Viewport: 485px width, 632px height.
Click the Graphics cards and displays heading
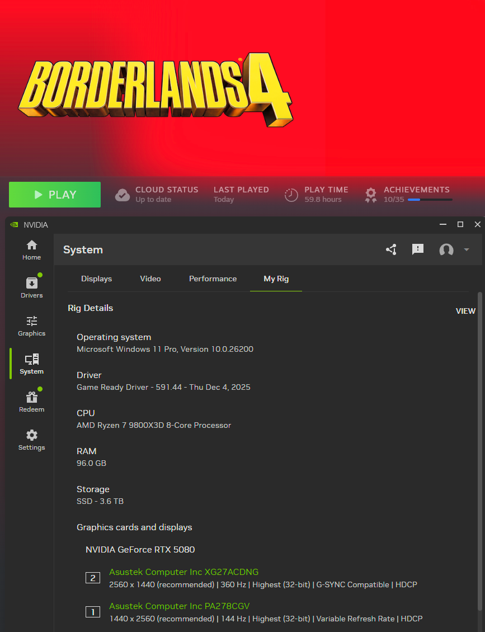tap(134, 527)
